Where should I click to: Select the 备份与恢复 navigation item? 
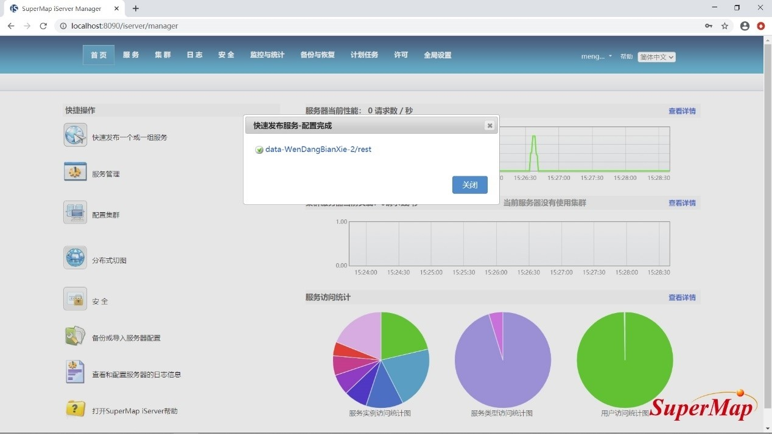(x=317, y=55)
